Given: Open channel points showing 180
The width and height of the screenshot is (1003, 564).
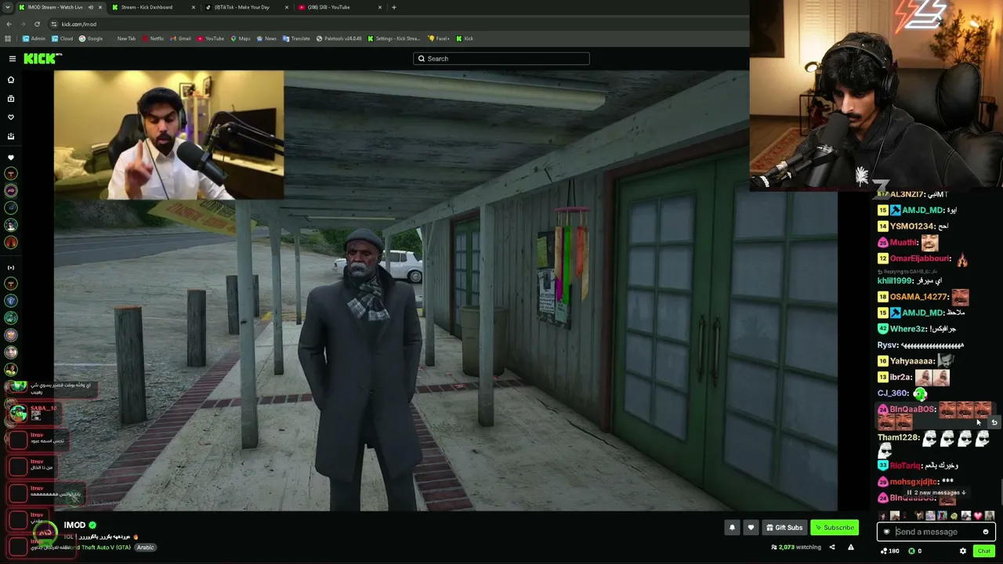Looking at the screenshot, I should [889, 551].
